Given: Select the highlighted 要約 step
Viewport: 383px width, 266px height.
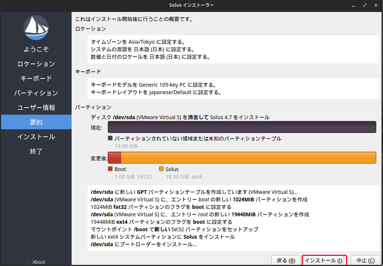Looking at the screenshot, I should pyautogui.click(x=36, y=122).
